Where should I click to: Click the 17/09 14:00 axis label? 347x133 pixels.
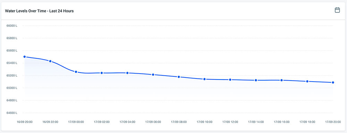(256, 122)
